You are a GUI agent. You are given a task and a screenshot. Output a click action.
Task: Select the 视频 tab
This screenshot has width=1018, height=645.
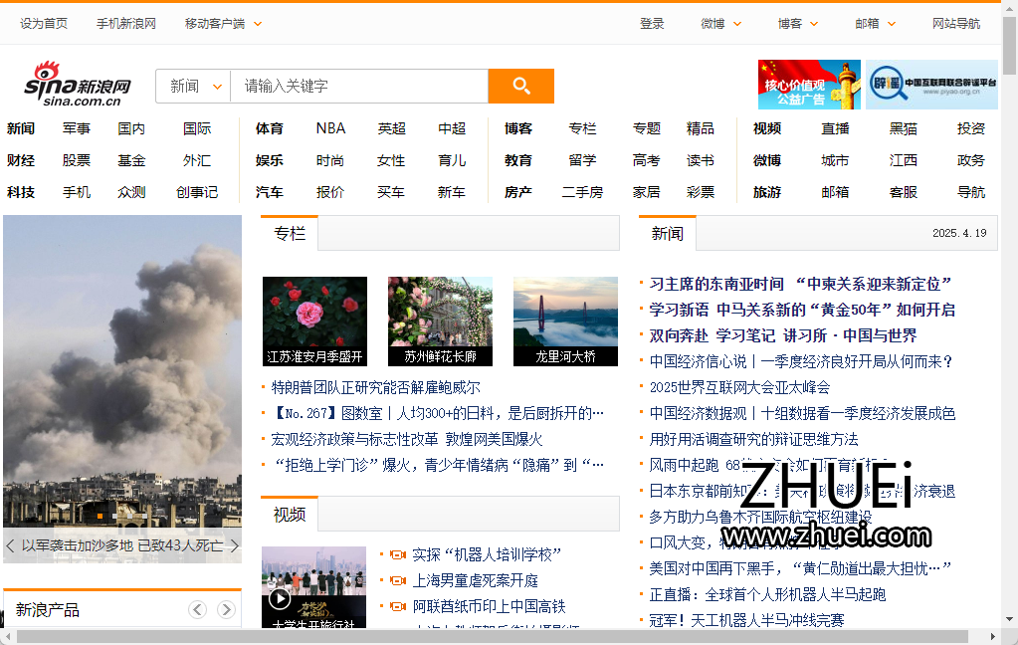pos(289,515)
